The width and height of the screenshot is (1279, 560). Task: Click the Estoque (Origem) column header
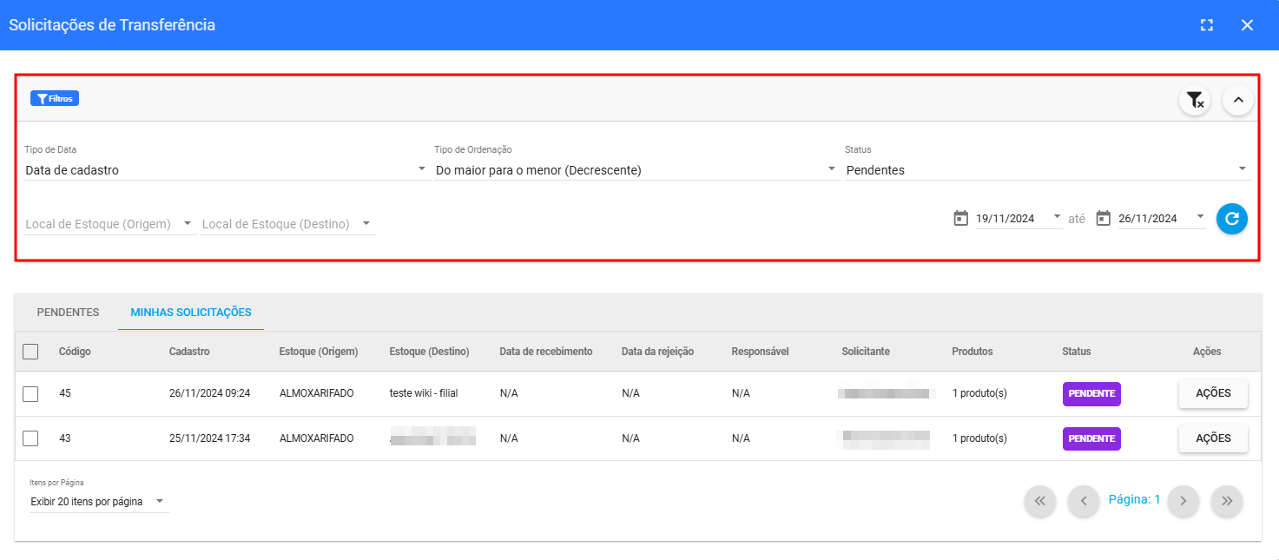319,352
